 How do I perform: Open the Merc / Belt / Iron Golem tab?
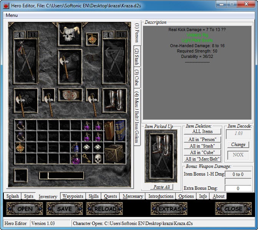137,117
